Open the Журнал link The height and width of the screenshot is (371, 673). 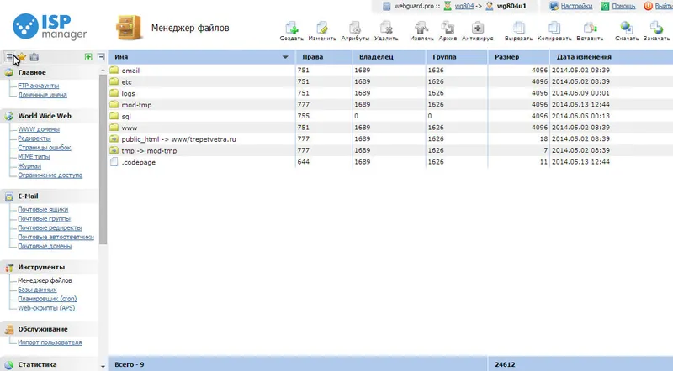coord(29,166)
